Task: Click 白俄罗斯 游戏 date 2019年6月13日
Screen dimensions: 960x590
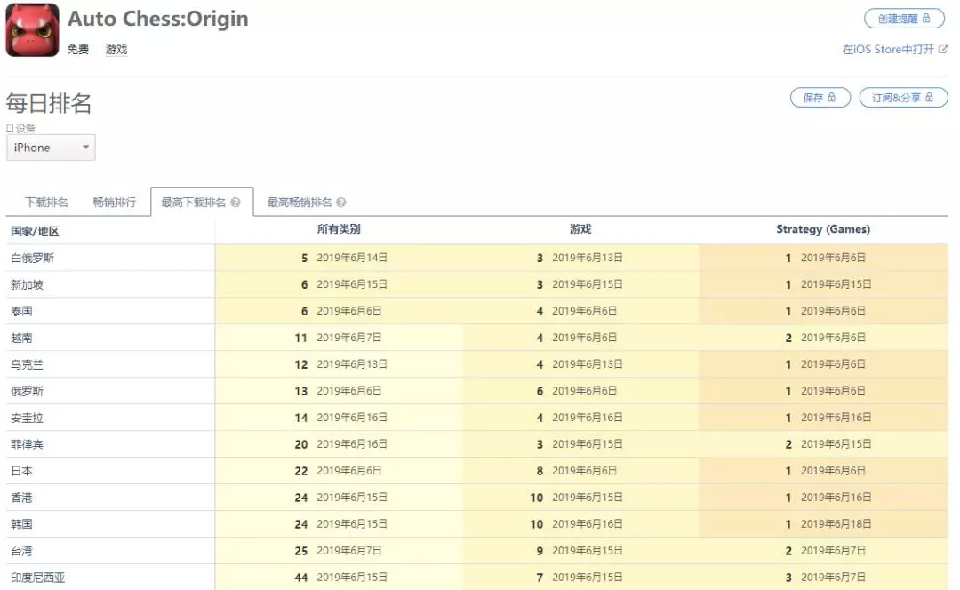Action: tap(588, 258)
